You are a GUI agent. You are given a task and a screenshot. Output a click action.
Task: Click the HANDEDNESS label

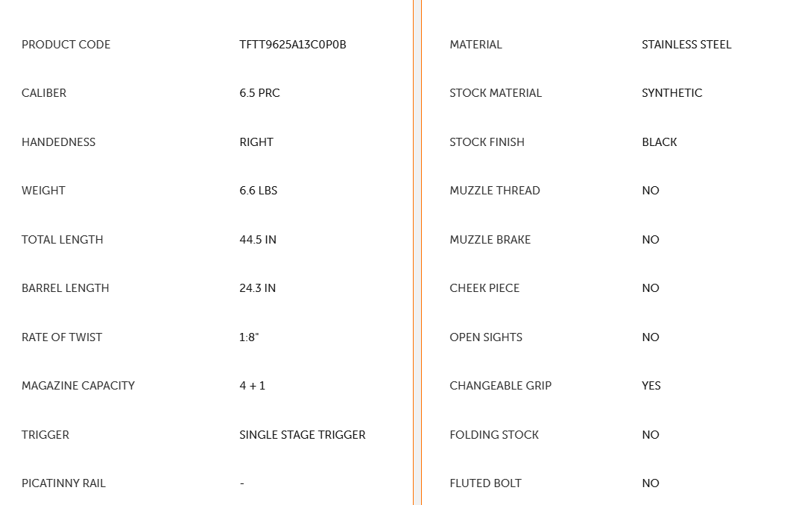click(58, 142)
